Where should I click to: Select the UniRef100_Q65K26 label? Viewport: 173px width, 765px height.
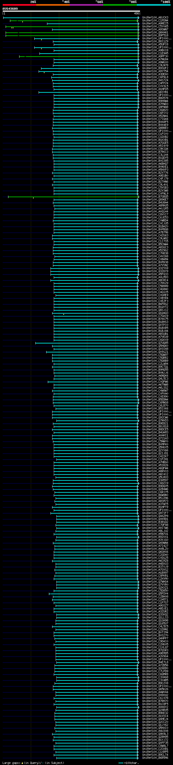click(155, 689)
